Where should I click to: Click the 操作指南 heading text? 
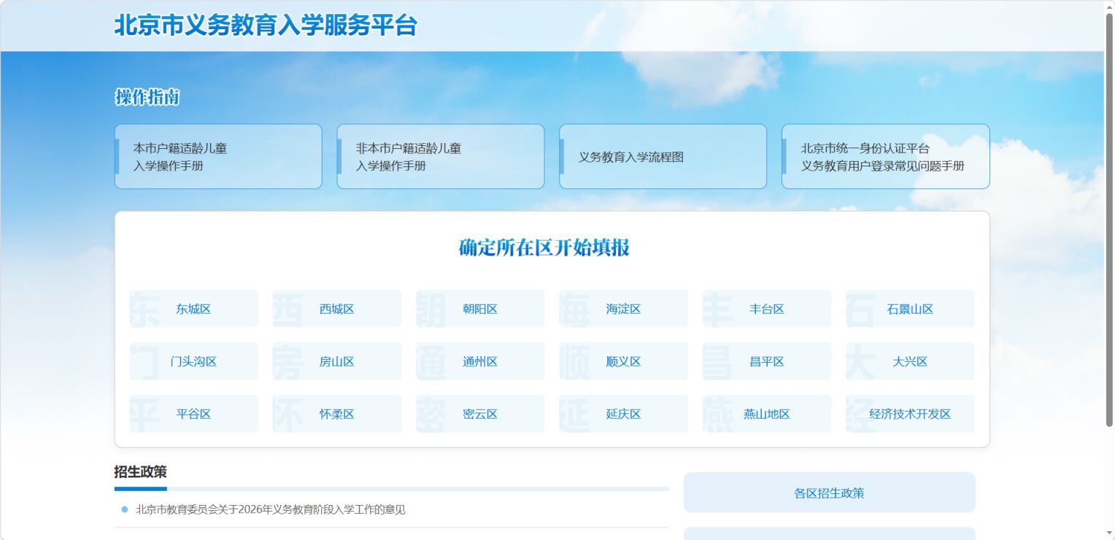(147, 97)
